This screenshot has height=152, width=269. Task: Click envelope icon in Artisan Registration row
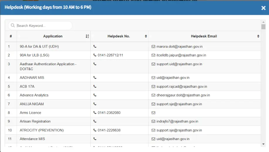153,122
